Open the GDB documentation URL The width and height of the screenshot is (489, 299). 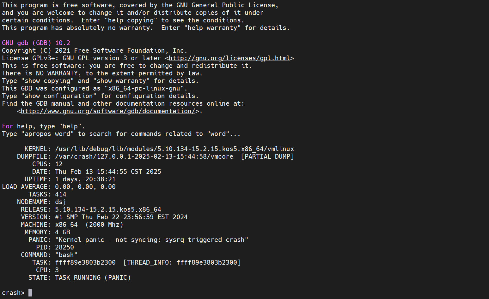click(108, 111)
